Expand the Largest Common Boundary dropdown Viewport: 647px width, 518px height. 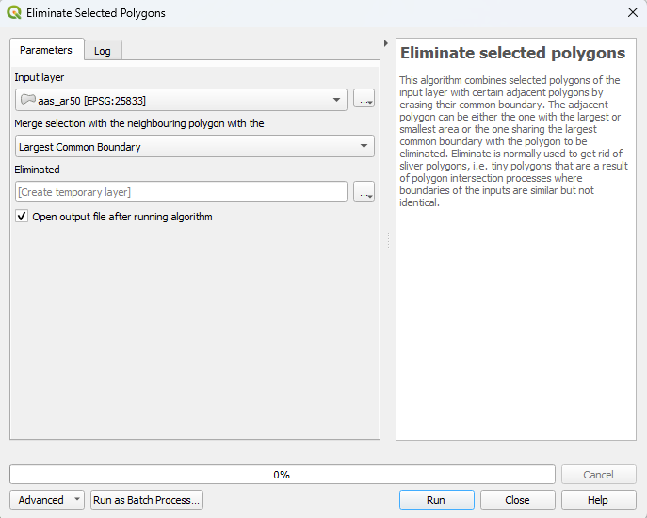click(x=195, y=147)
